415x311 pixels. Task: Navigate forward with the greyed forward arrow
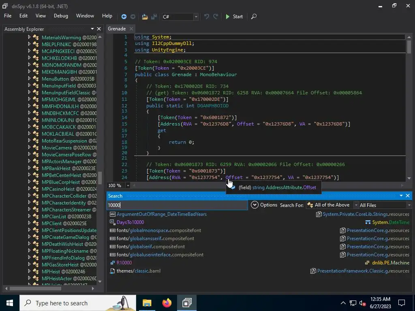click(x=133, y=17)
